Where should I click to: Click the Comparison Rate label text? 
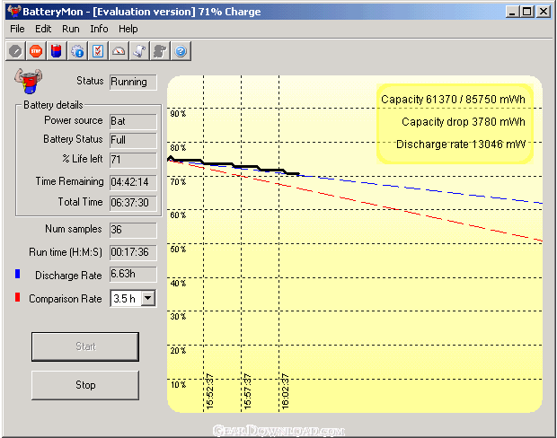tap(66, 299)
